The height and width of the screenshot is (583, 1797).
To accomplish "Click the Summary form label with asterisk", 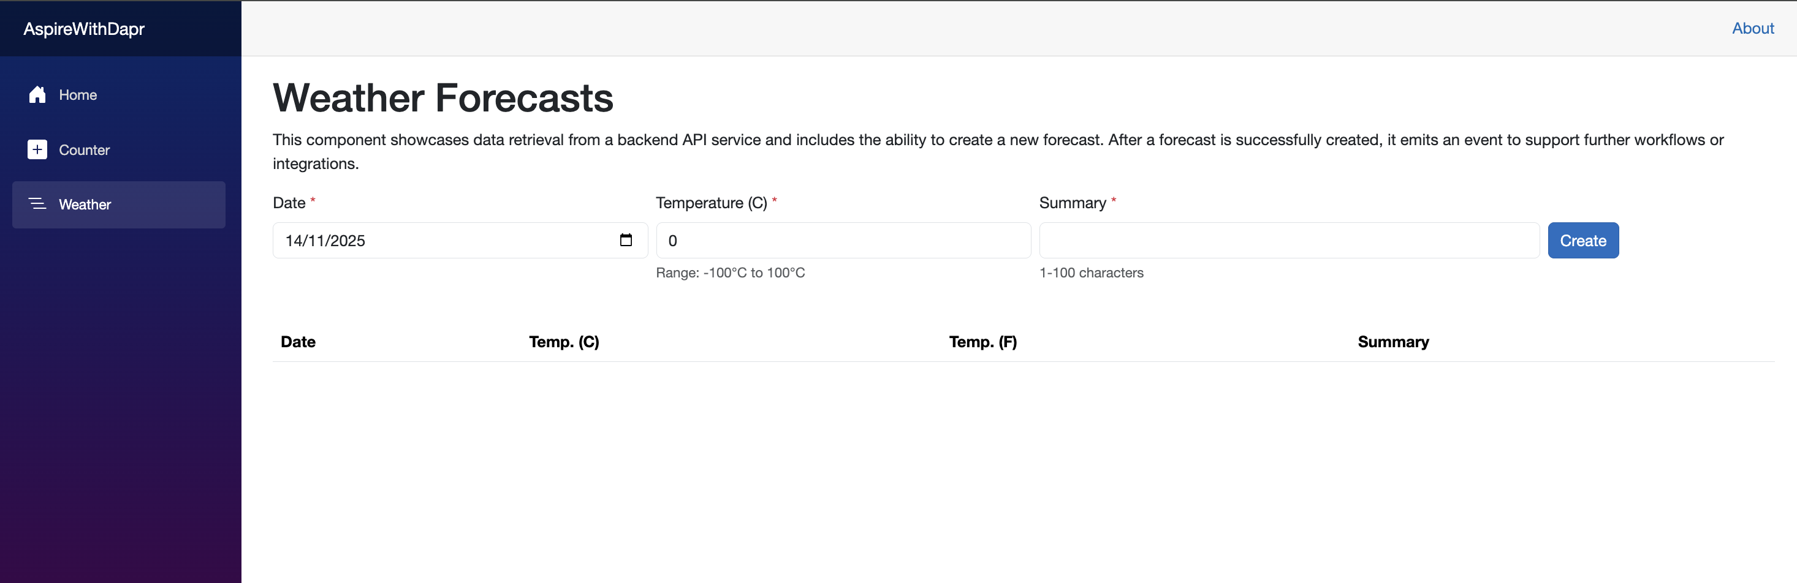I will 1072,203.
